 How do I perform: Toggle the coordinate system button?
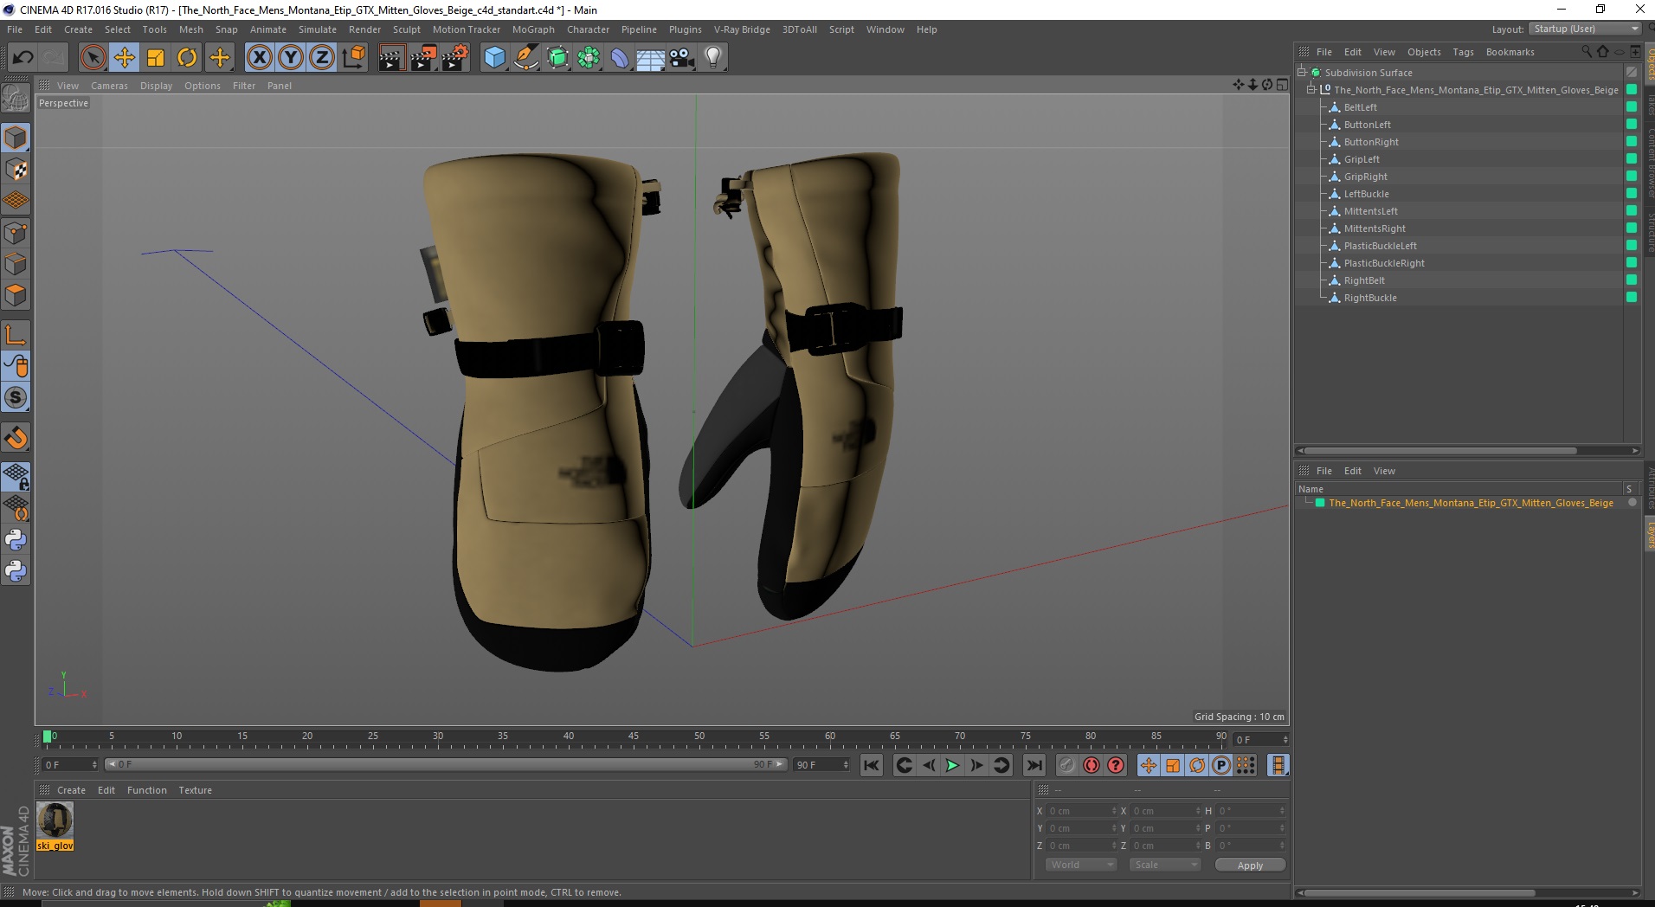[x=354, y=58]
